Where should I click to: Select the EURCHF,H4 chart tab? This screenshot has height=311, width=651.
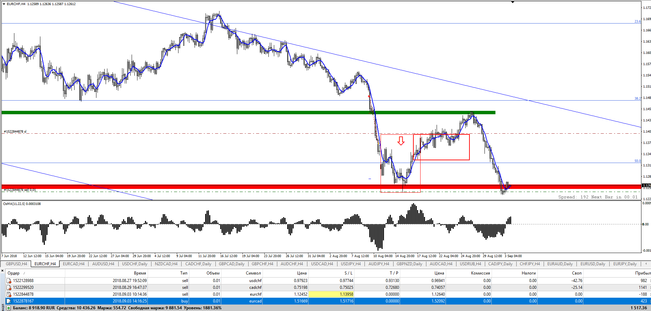pyautogui.click(x=45, y=264)
